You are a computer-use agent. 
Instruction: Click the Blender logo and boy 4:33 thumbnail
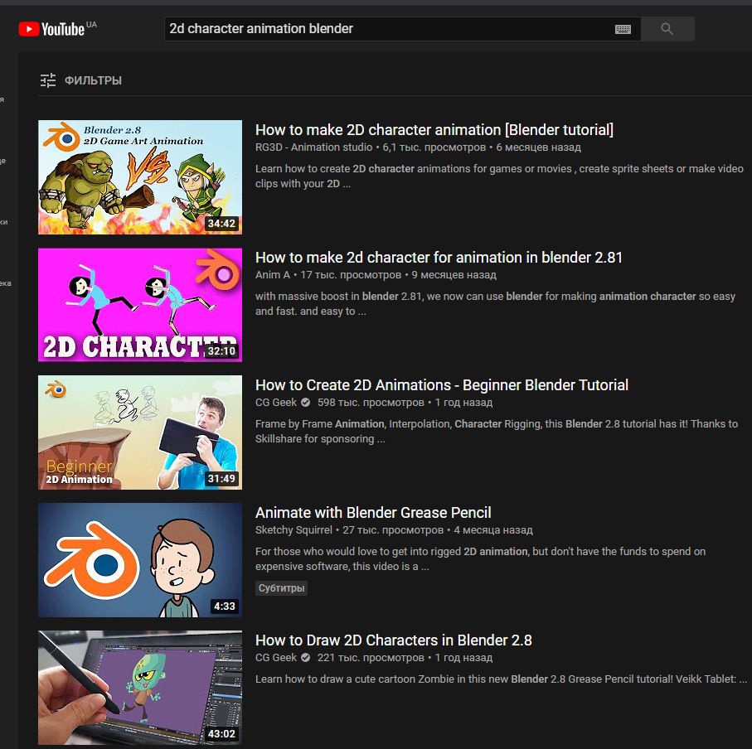pos(140,560)
